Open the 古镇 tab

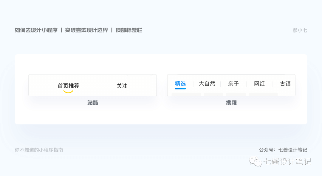285,84
